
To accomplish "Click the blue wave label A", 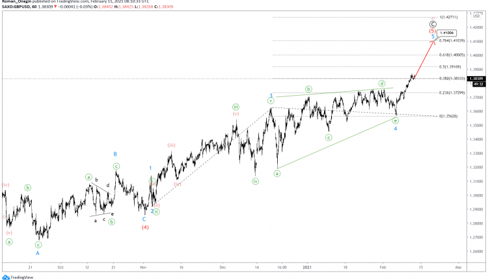I will (38, 253).
